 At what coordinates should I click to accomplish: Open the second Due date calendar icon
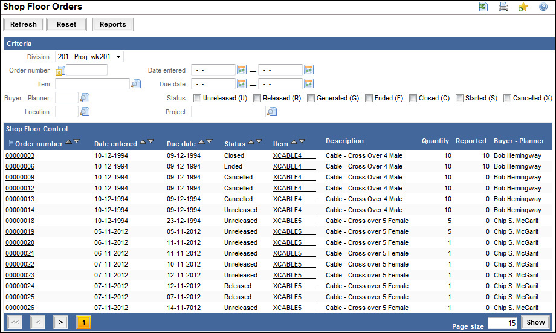309,84
